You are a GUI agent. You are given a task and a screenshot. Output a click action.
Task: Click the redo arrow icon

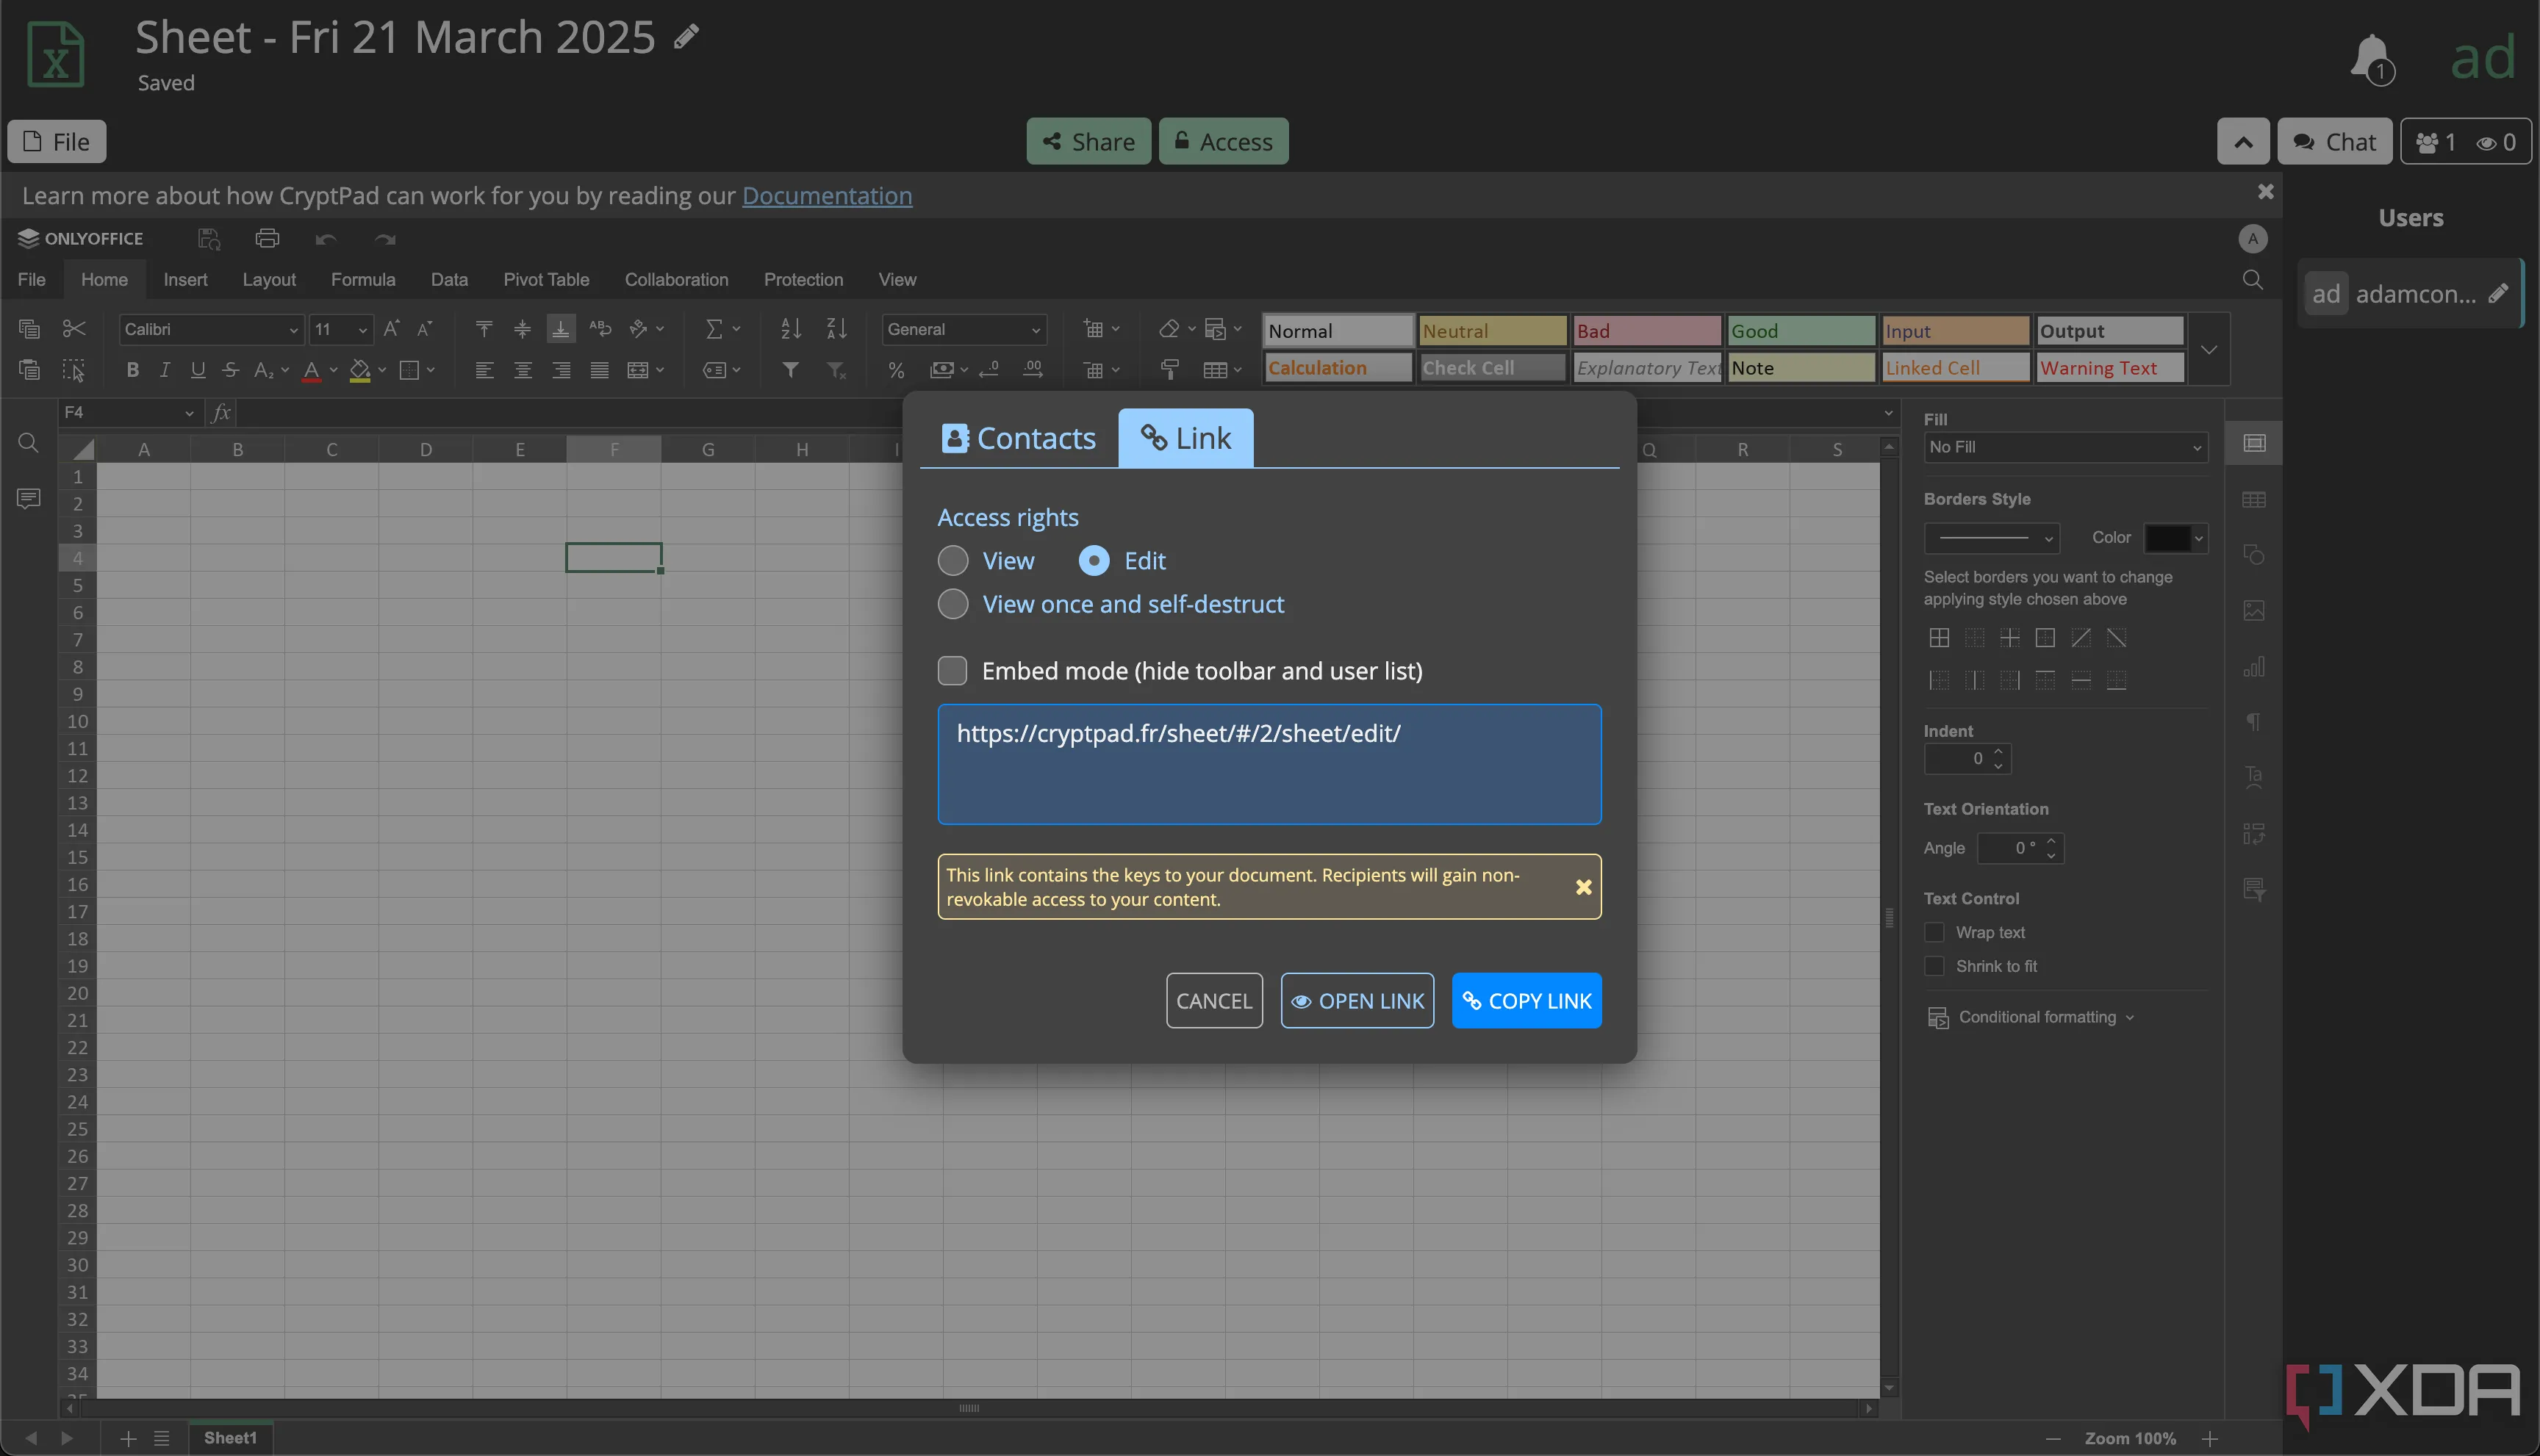[385, 239]
